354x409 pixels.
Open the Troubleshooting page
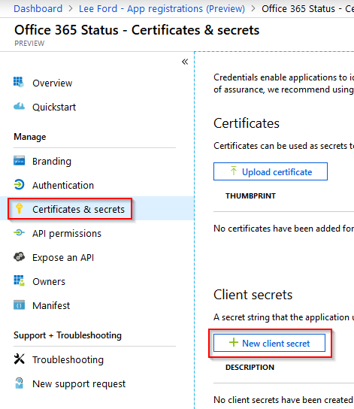click(x=68, y=359)
